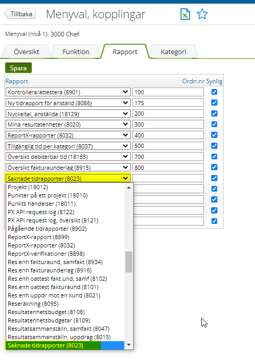Click empty Ordn.nr field for Saknade tidrapporter
The width and height of the screenshot is (255, 362).
(168, 179)
